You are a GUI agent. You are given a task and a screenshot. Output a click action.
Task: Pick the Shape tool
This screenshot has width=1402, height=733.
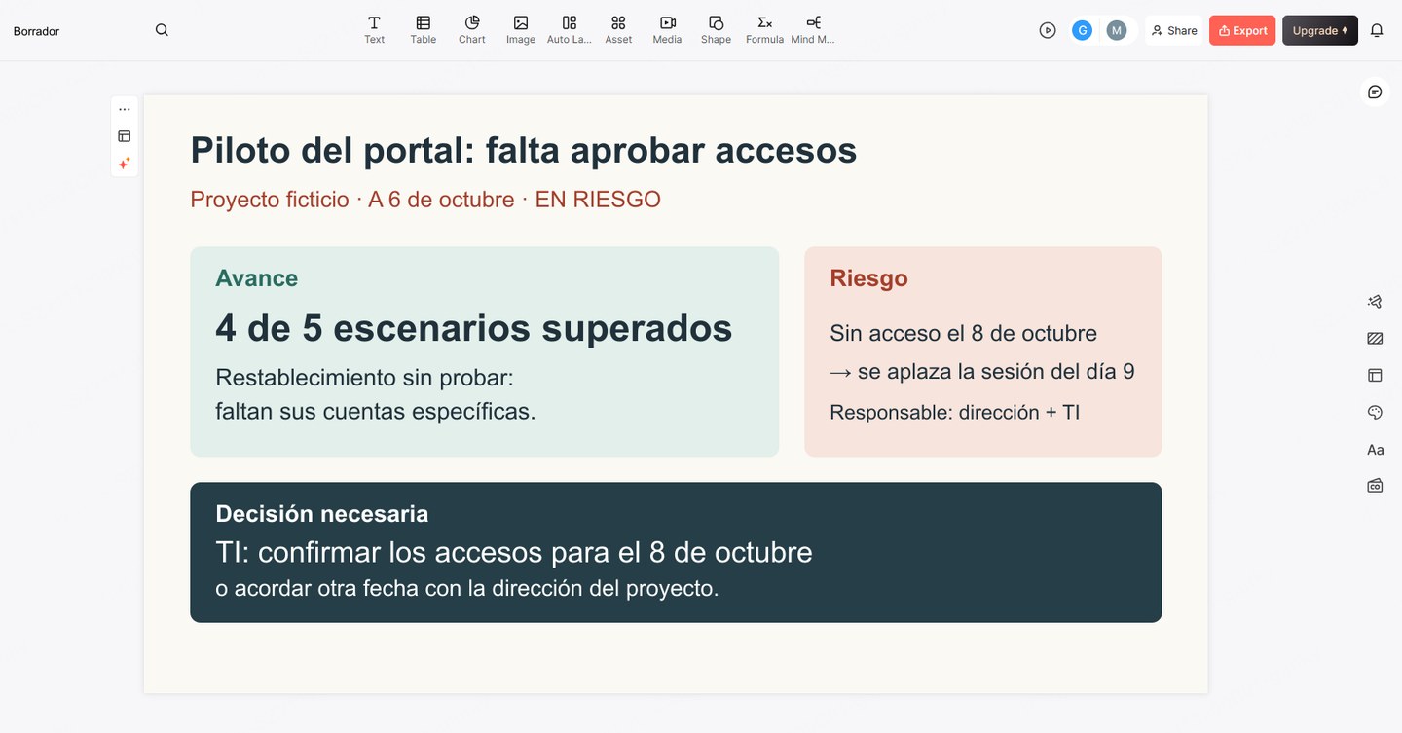pyautogui.click(x=716, y=30)
